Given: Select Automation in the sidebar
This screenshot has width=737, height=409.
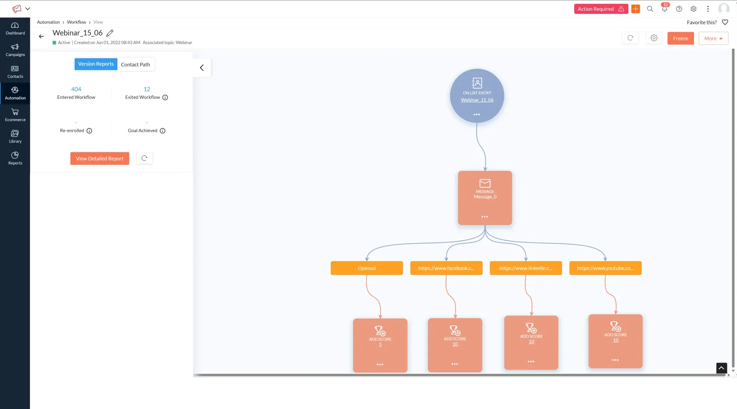Looking at the screenshot, I should point(15,94).
